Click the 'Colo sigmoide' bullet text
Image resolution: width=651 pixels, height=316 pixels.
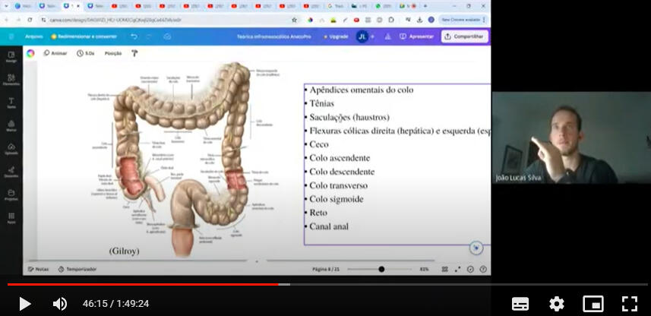point(337,199)
